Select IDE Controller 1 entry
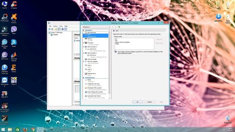This screenshot has width=235, height=132. point(92,53)
